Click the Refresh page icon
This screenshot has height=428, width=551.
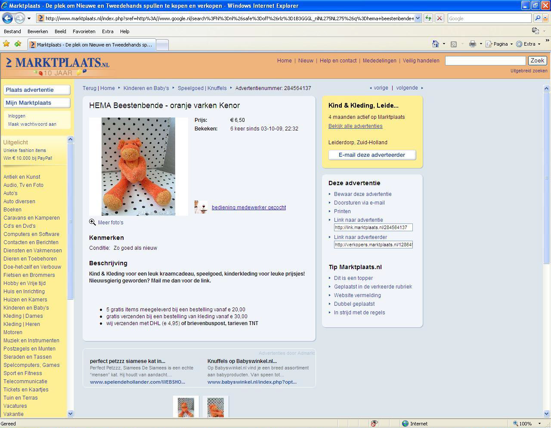tap(428, 18)
